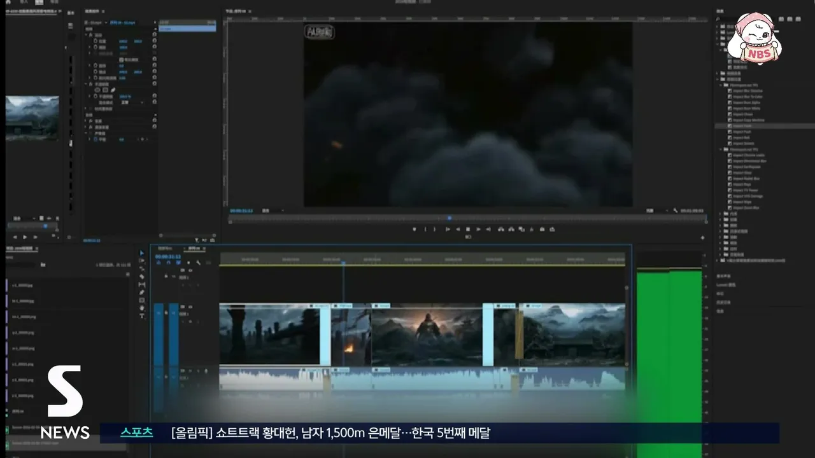Open the Program monitor zoom level dropdown

(x=274, y=210)
